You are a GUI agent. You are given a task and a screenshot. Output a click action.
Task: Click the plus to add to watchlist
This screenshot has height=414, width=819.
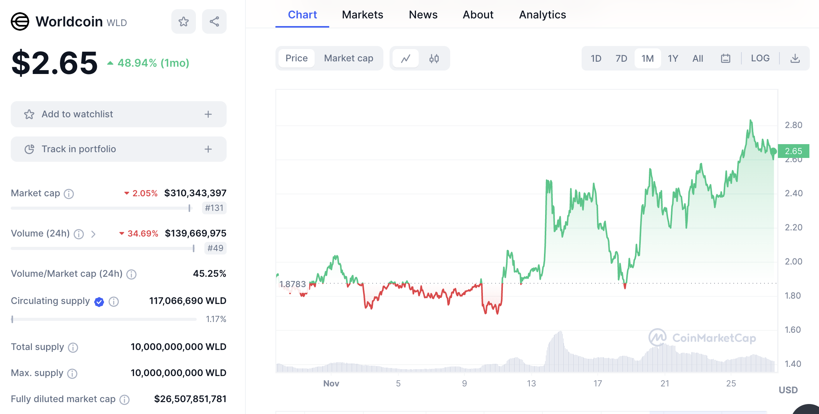click(x=208, y=114)
